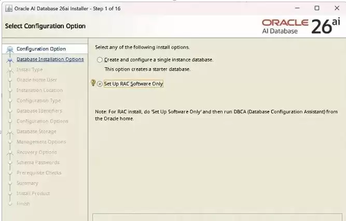Click the Database Installation Options step marker icon
Viewport: 346px width, 221px height.
click(10, 60)
